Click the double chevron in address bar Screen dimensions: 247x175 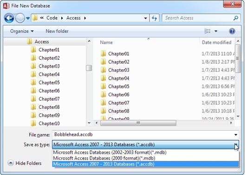click(42, 18)
